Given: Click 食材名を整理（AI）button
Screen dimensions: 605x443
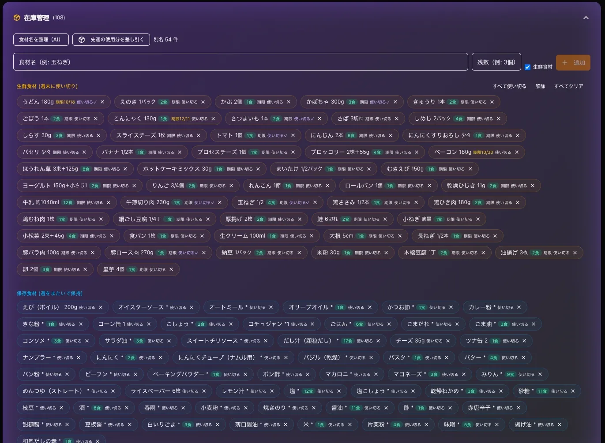Looking at the screenshot, I should (x=41, y=40).
